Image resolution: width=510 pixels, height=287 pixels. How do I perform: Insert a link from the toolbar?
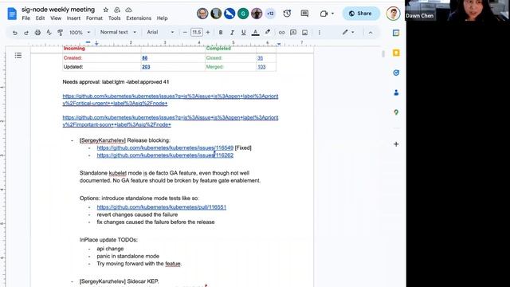pos(281,33)
